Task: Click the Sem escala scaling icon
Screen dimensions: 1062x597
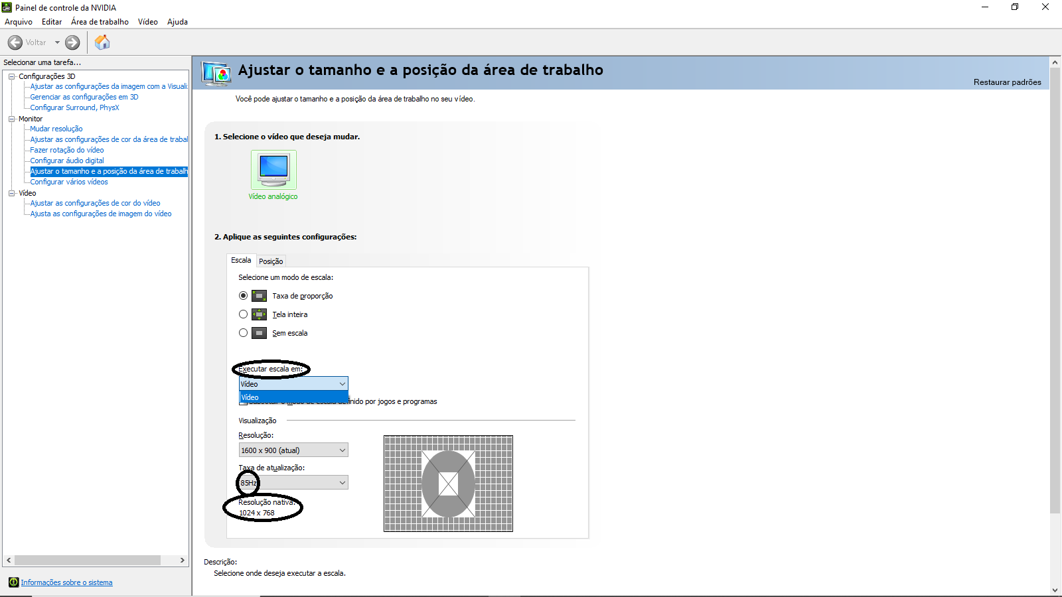Action: pyautogui.click(x=260, y=333)
